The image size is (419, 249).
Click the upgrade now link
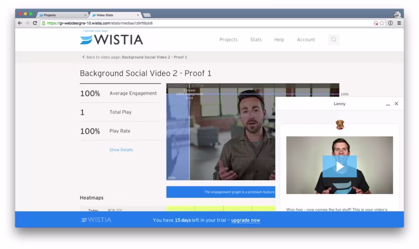(246, 220)
